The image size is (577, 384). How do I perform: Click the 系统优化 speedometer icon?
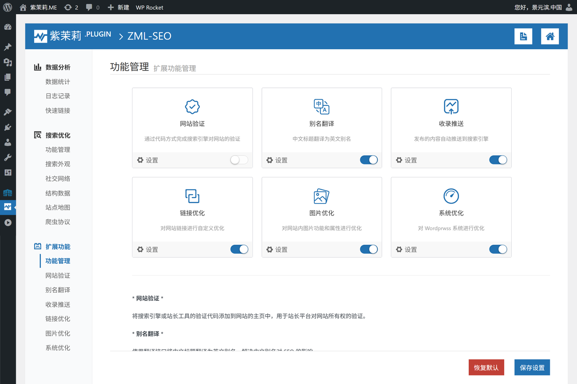pyautogui.click(x=451, y=196)
